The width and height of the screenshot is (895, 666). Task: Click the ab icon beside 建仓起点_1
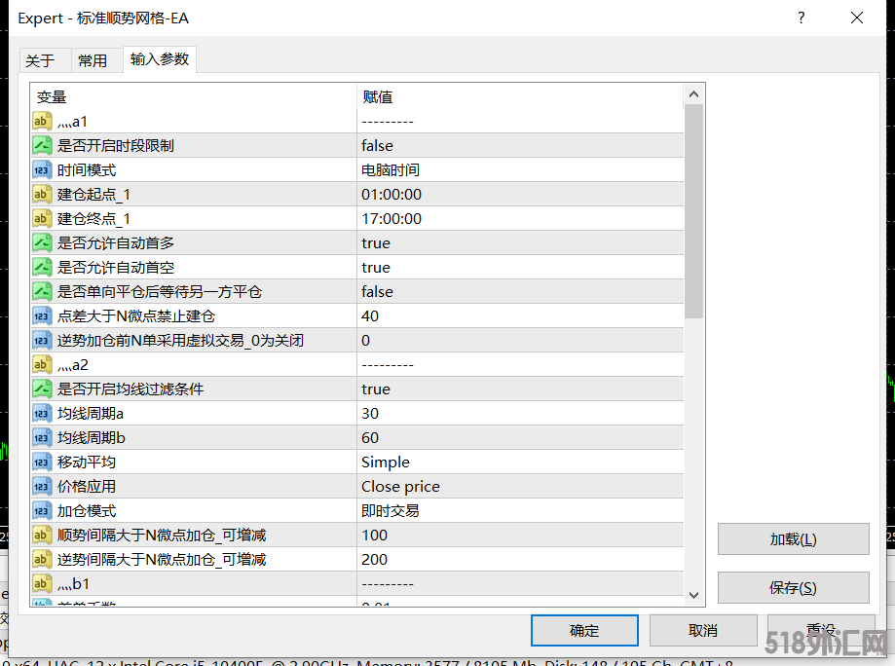pos(41,194)
